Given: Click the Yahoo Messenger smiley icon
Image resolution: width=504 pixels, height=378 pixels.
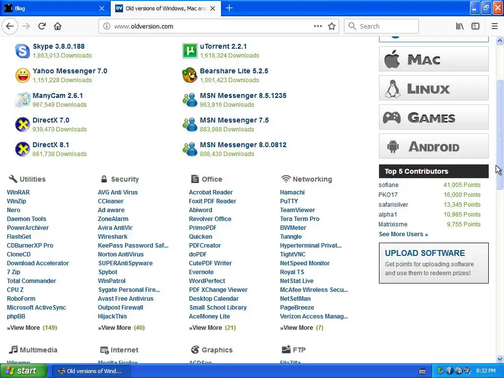Looking at the screenshot, I should [23, 75].
